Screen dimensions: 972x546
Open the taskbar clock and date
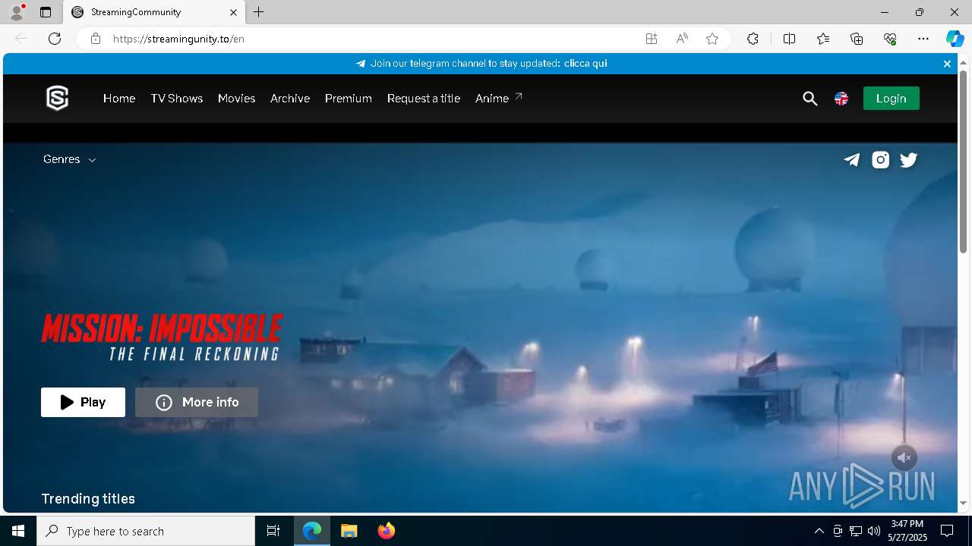click(x=907, y=531)
